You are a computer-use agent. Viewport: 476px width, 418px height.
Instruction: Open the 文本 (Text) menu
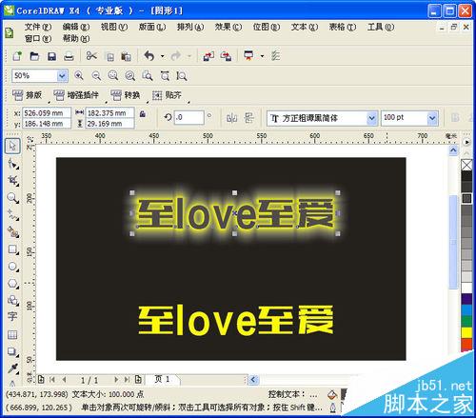tap(305, 27)
